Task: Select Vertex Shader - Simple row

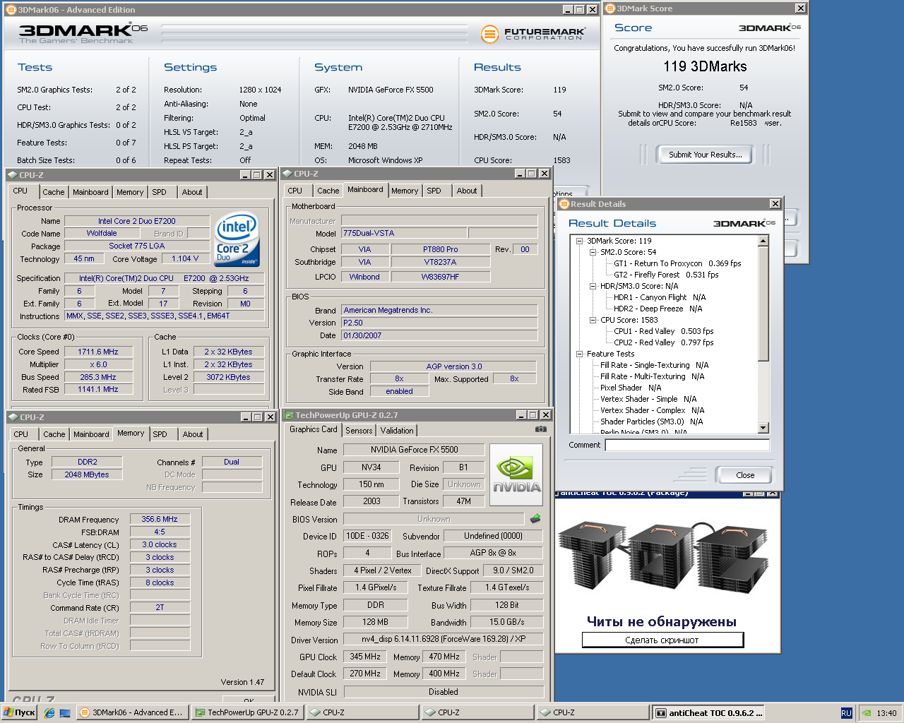Action: tap(648, 399)
